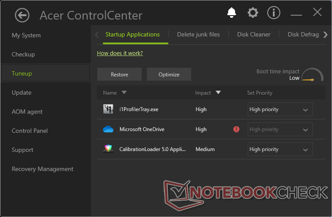Screen dimensions: 332x217
Task: Minimize the Acer ControlCenter window
Action: click(296, 15)
